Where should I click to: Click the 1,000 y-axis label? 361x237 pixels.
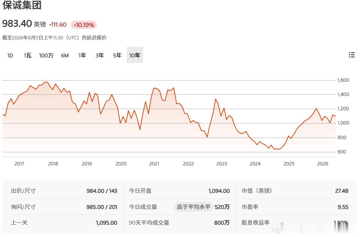(x=343, y=123)
